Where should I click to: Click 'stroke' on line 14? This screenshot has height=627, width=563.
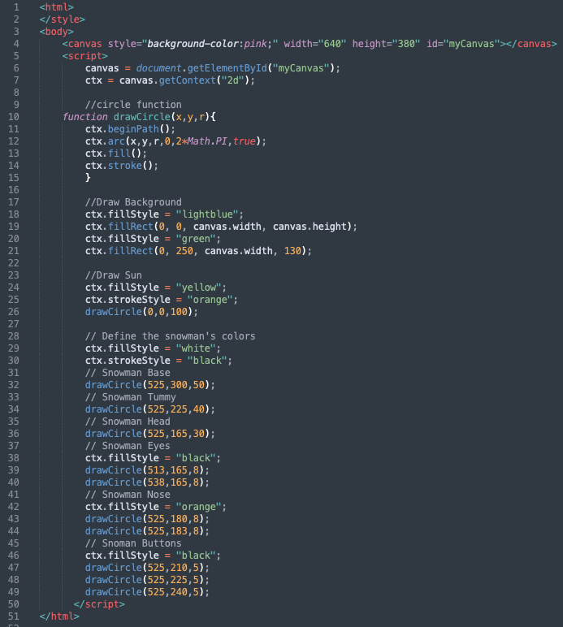(x=125, y=166)
